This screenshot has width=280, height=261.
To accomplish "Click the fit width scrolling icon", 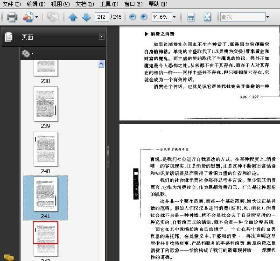I will (x=191, y=17).
